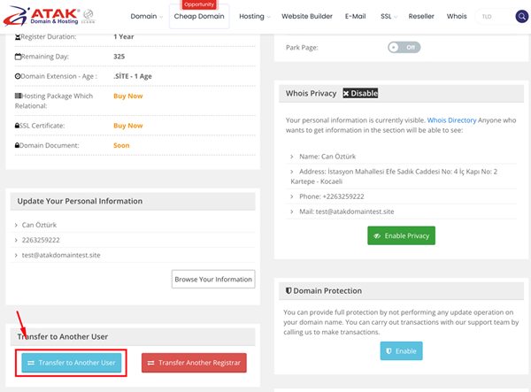Click the hourglass icon beside Register Duration
The image size is (531, 392).
coord(18,37)
